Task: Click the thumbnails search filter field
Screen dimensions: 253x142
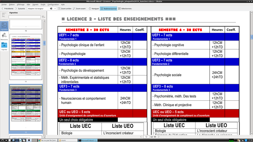Action: tap(25, 17)
